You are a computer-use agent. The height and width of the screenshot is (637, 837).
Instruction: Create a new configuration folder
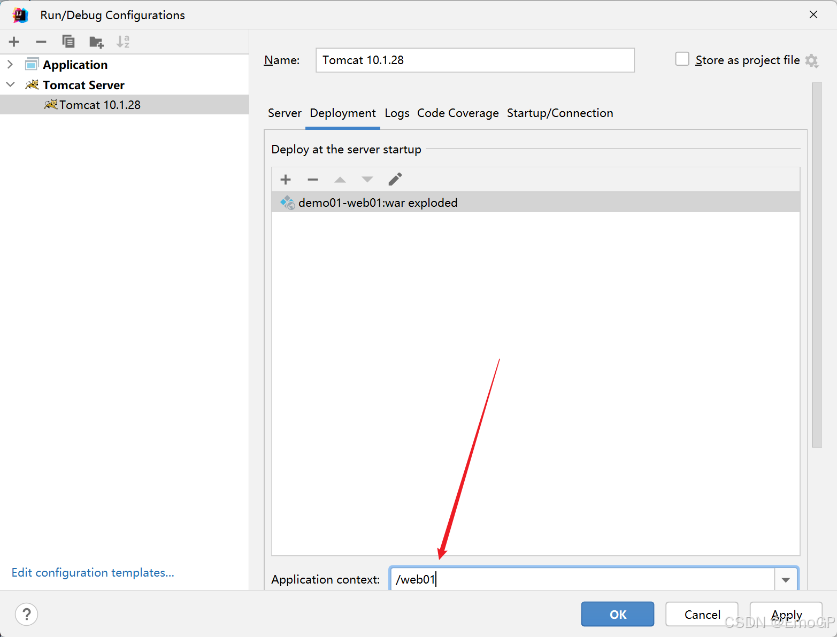pyautogui.click(x=96, y=42)
